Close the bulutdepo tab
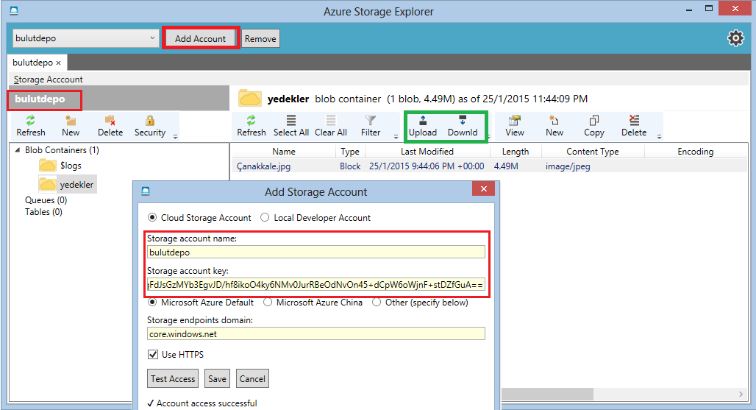 coord(58,63)
